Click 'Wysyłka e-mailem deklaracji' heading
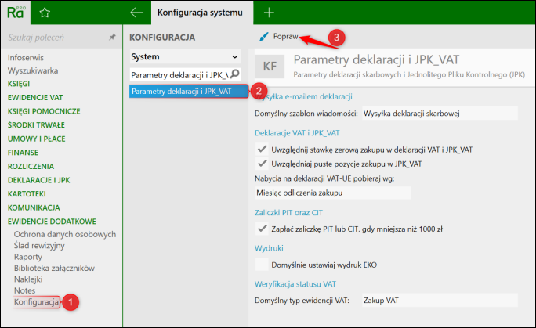This screenshot has height=328, width=536. [x=303, y=96]
